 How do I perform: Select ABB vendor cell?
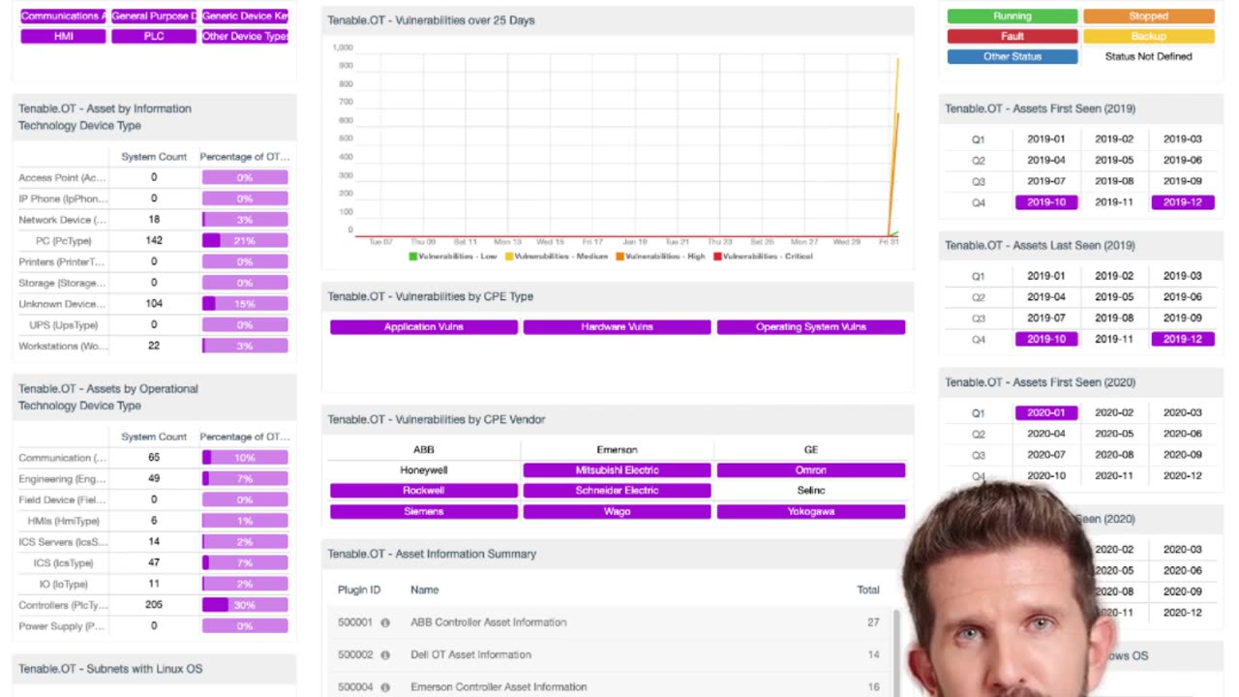point(424,450)
